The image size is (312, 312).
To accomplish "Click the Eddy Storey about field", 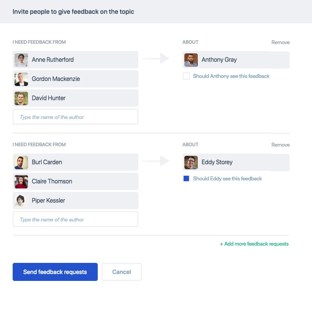I will point(236,162).
